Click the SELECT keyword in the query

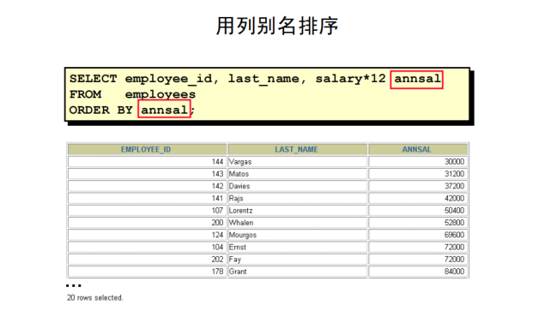94,79
